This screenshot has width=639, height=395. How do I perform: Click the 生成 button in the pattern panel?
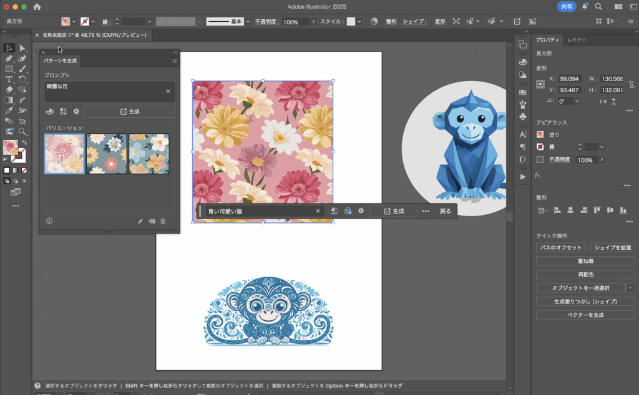click(130, 112)
